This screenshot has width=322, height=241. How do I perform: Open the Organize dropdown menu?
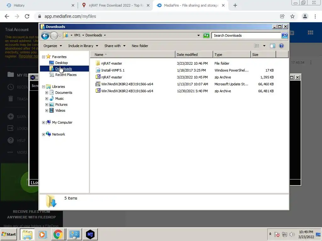click(53, 46)
